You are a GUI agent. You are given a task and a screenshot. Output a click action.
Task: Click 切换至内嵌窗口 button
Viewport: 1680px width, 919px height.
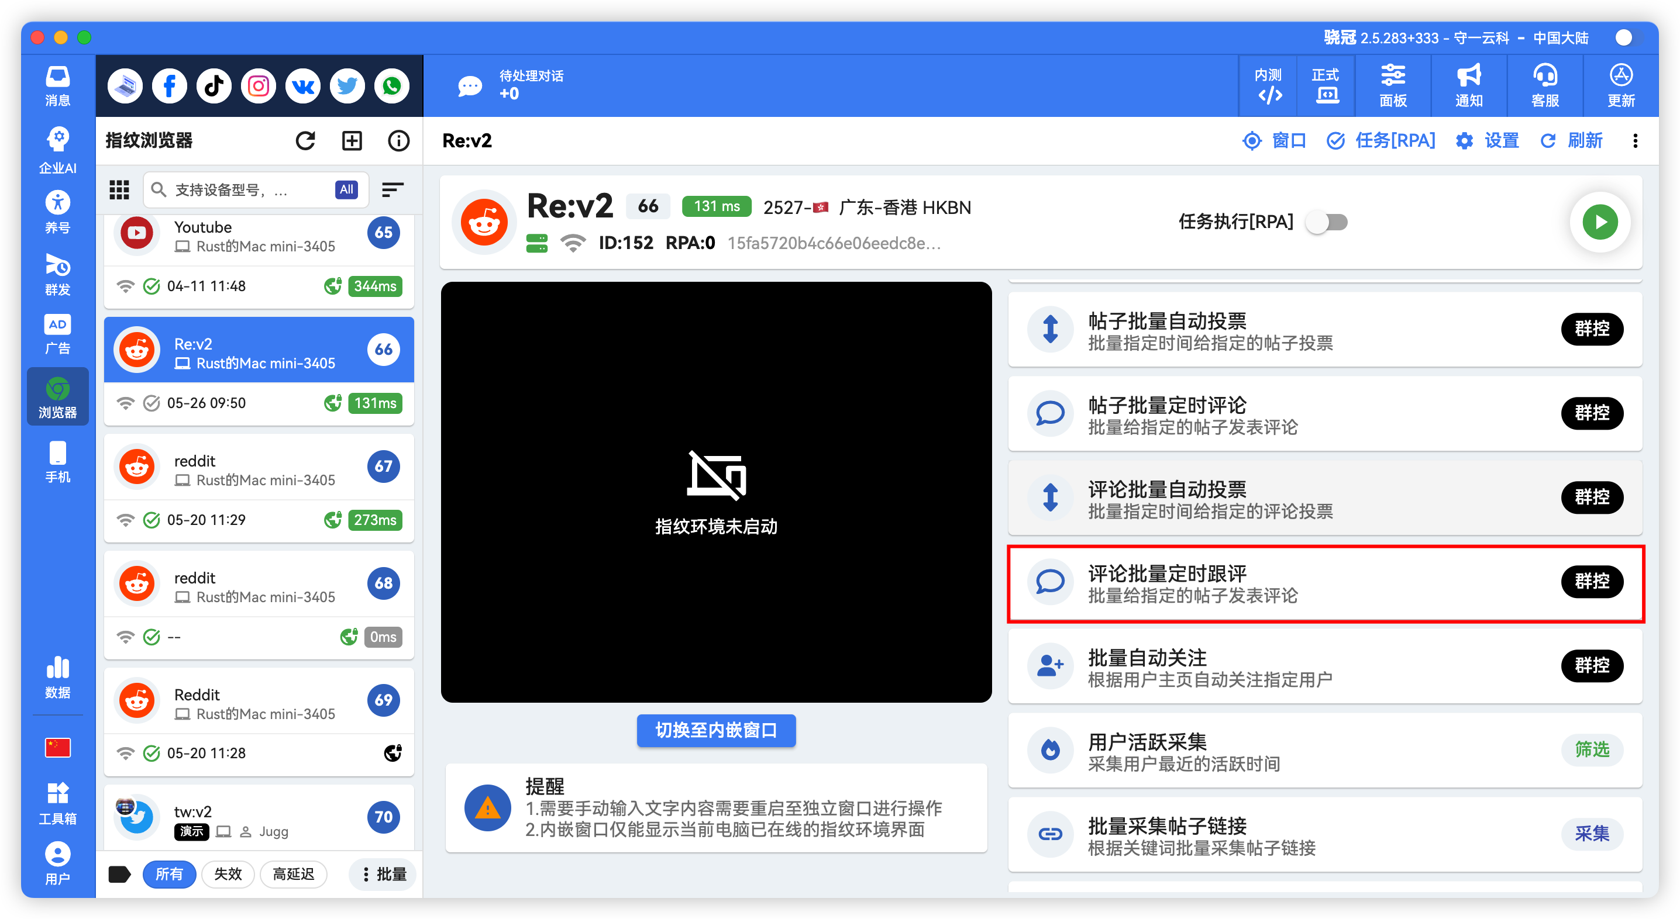pyautogui.click(x=716, y=730)
